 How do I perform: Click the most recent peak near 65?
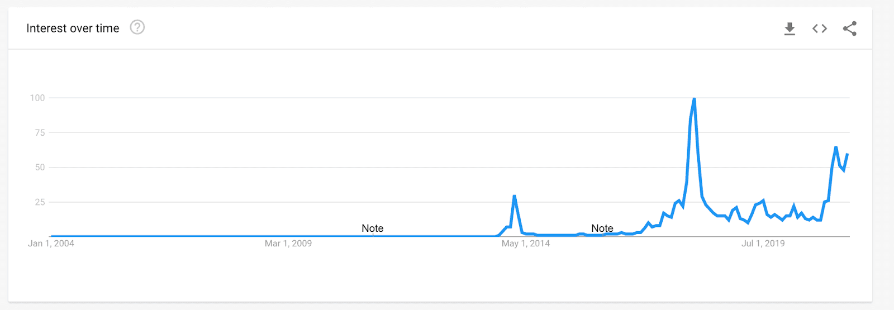836,147
